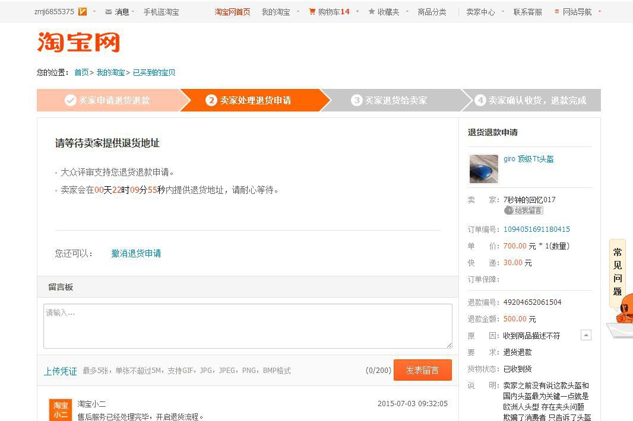Click the seller name 7秒钟的回忆017

(x=529, y=200)
